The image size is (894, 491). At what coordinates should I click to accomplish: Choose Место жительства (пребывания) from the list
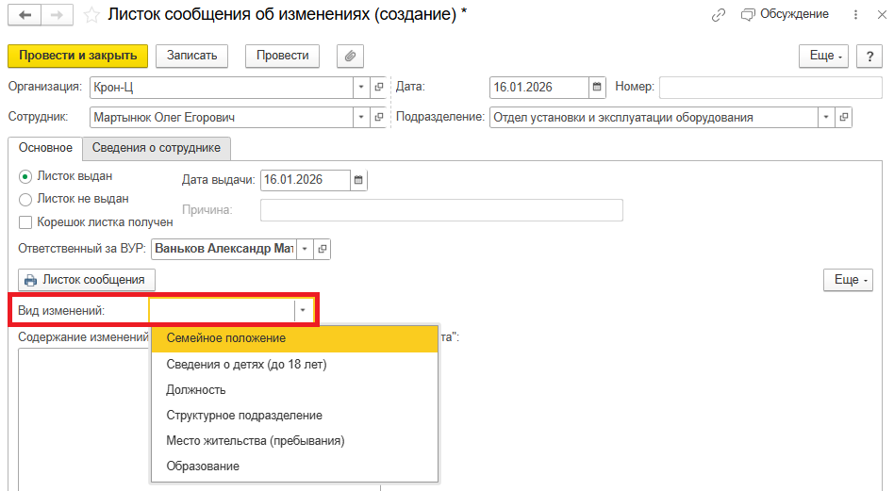coord(255,440)
